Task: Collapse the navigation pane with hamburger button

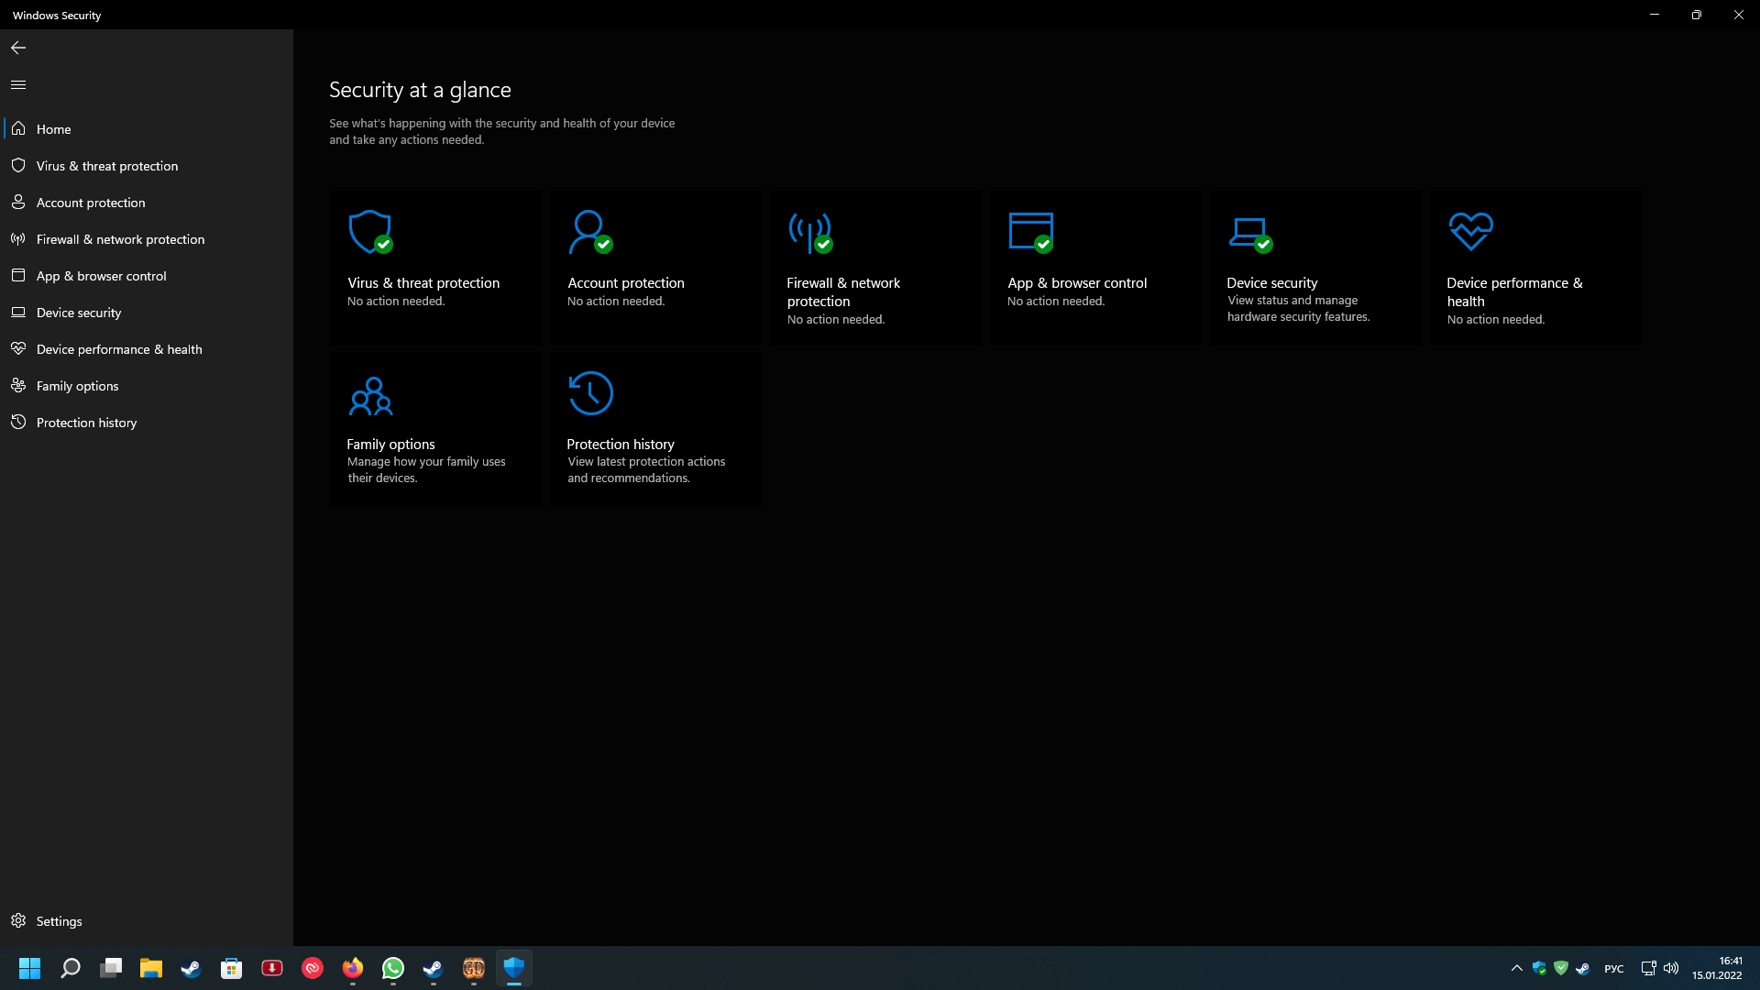Action: (x=18, y=84)
